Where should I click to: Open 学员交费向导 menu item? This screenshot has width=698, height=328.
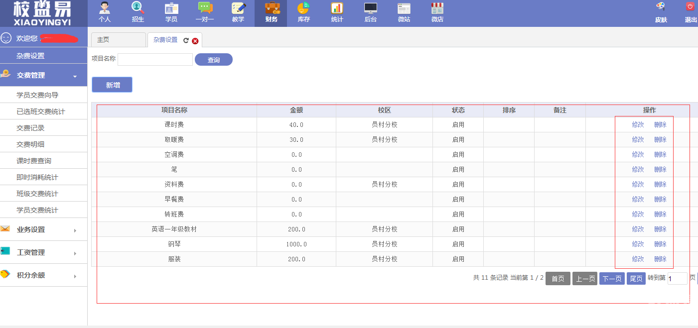pyautogui.click(x=43, y=95)
